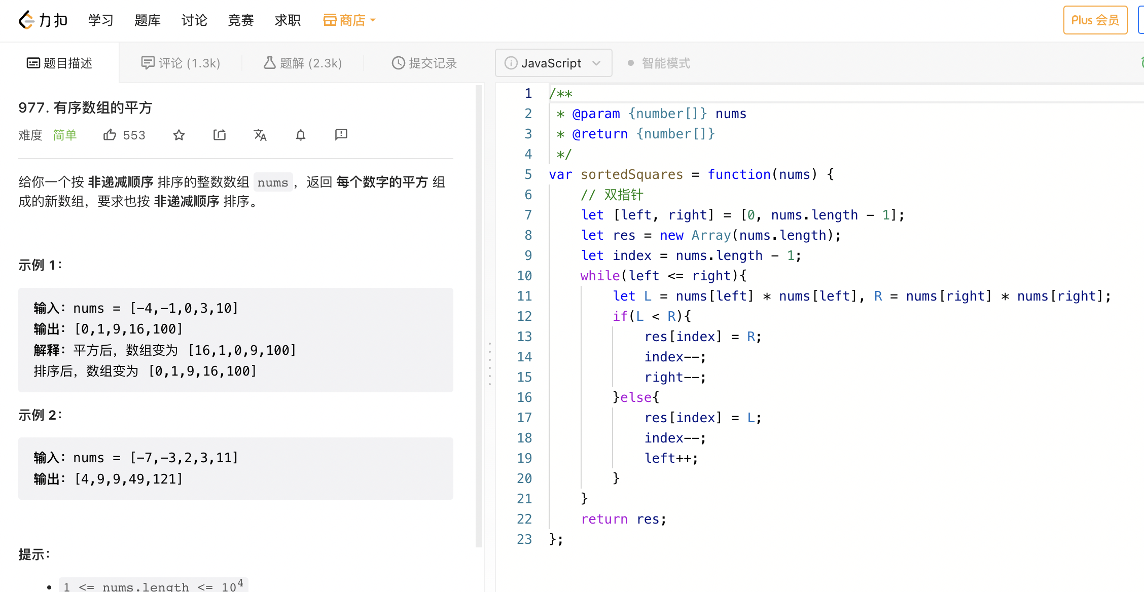
Task: Click the feedback report icon
Action: 341,134
